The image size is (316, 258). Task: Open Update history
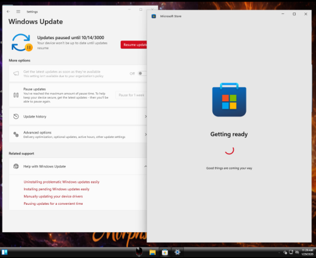(78, 116)
